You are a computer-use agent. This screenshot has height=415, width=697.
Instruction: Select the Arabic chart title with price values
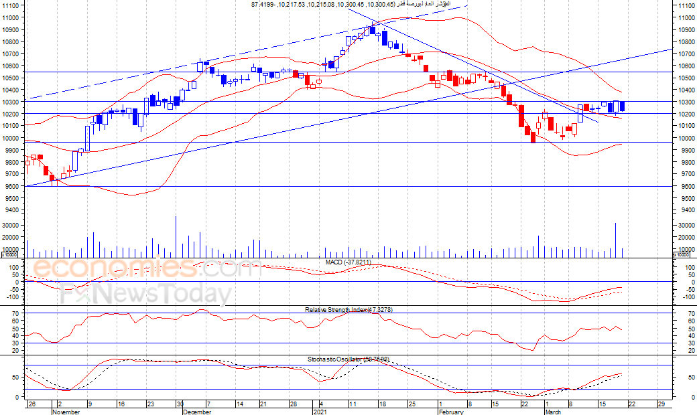[351, 4]
